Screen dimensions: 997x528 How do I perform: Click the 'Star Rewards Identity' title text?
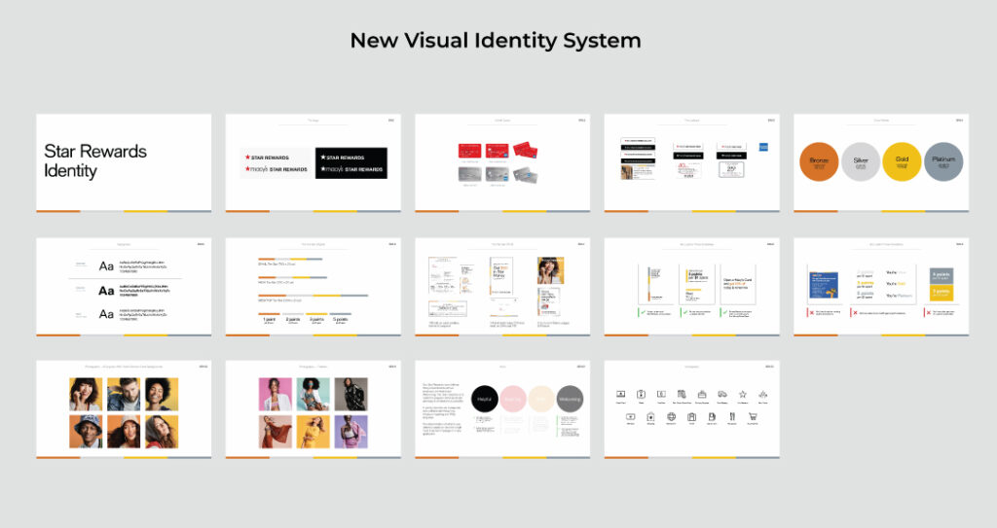click(x=95, y=161)
